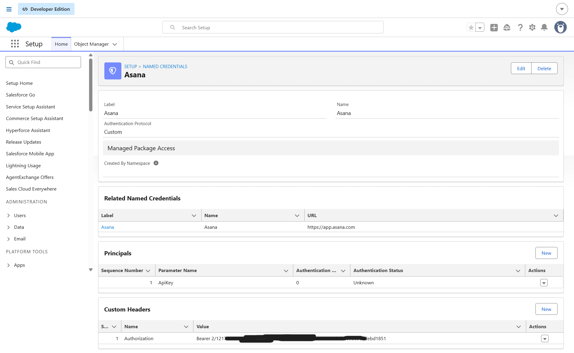
Task: Click the Salesforce cloud logo
Action: click(14, 27)
